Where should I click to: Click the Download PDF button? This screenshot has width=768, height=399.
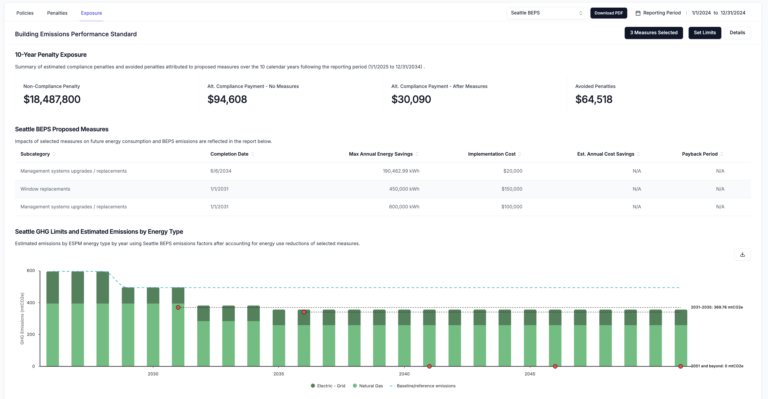pyautogui.click(x=608, y=13)
